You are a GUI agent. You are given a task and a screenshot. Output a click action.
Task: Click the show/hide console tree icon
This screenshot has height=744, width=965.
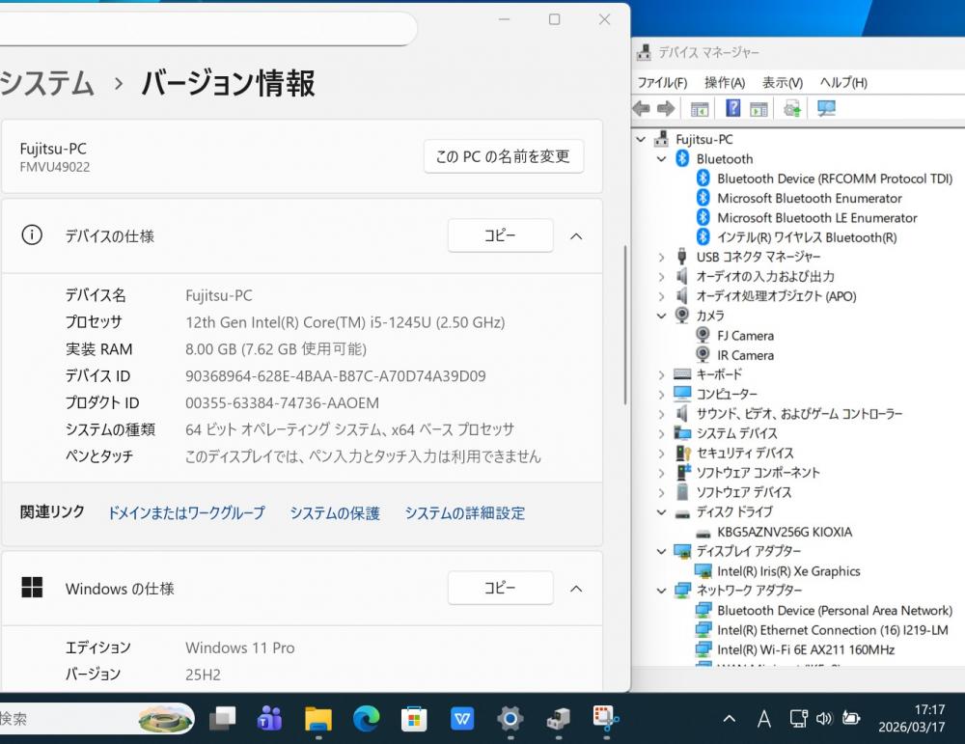(700, 109)
